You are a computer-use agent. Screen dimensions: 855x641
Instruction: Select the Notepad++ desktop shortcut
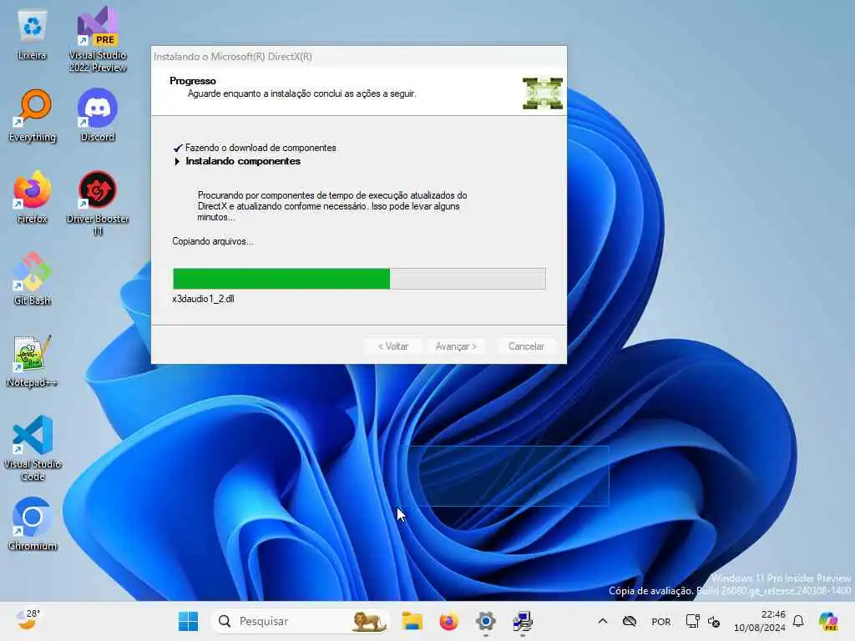(x=33, y=361)
